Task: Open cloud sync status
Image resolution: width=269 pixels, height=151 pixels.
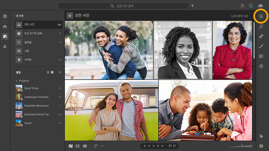Action: (x=260, y=6)
